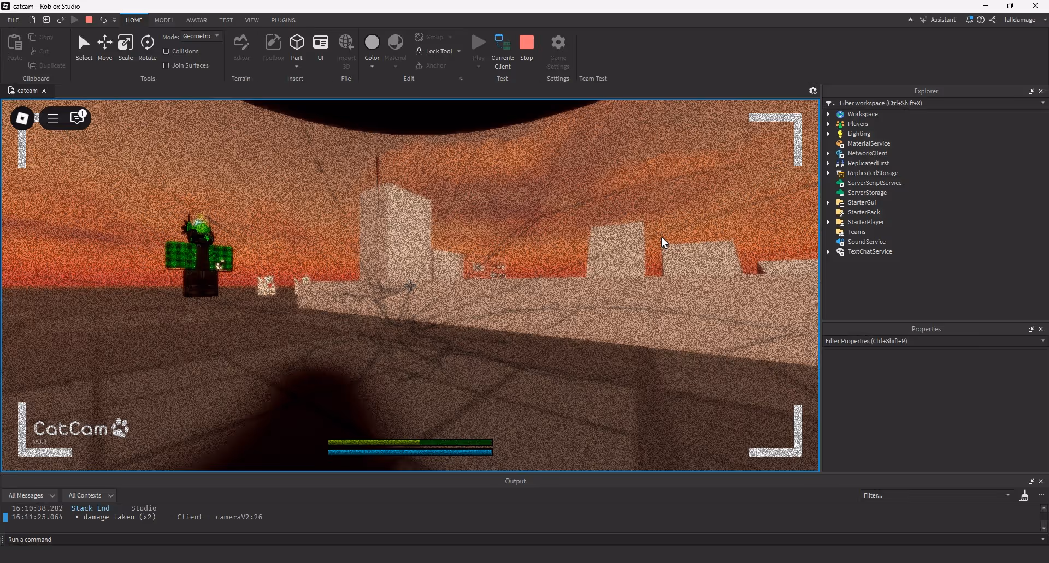Open the Terrain Editor
The height and width of the screenshot is (563, 1049).
241,47
